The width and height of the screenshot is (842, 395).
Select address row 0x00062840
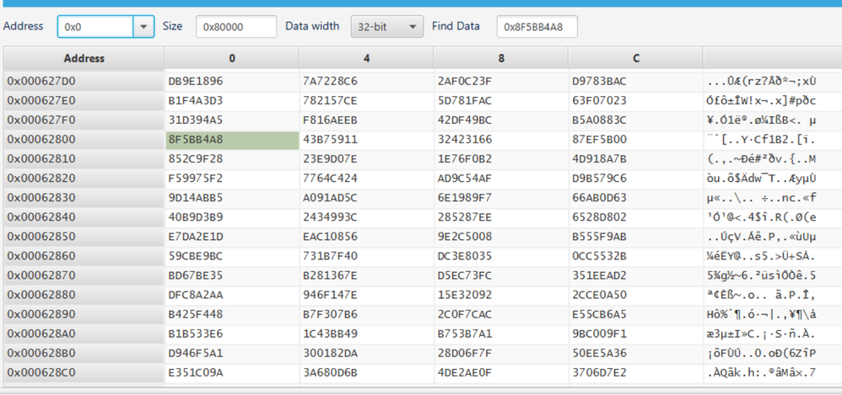[x=84, y=217]
